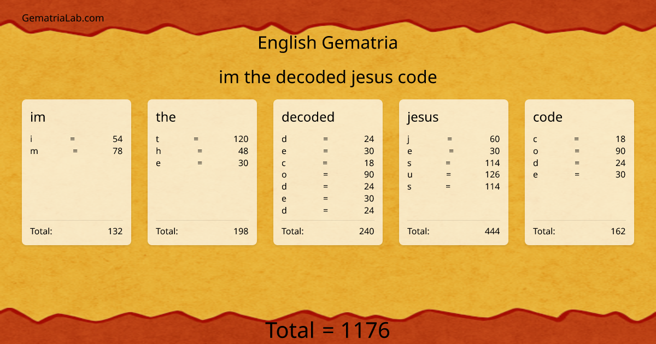Image resolution: width=656 pixels, height=344 pixels.
Task: Click the value 78 for letter m
Action: coord(118,151)
